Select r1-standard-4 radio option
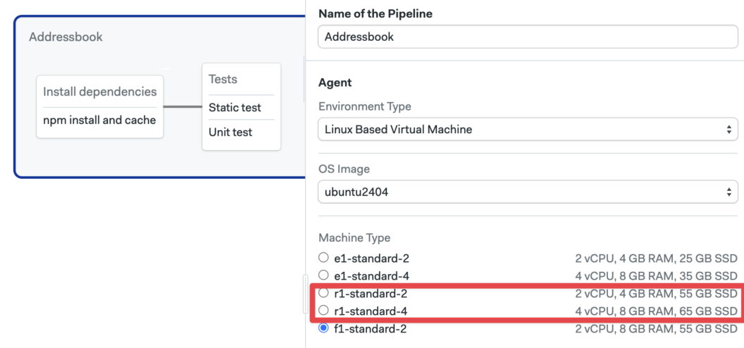 (323, 311)
